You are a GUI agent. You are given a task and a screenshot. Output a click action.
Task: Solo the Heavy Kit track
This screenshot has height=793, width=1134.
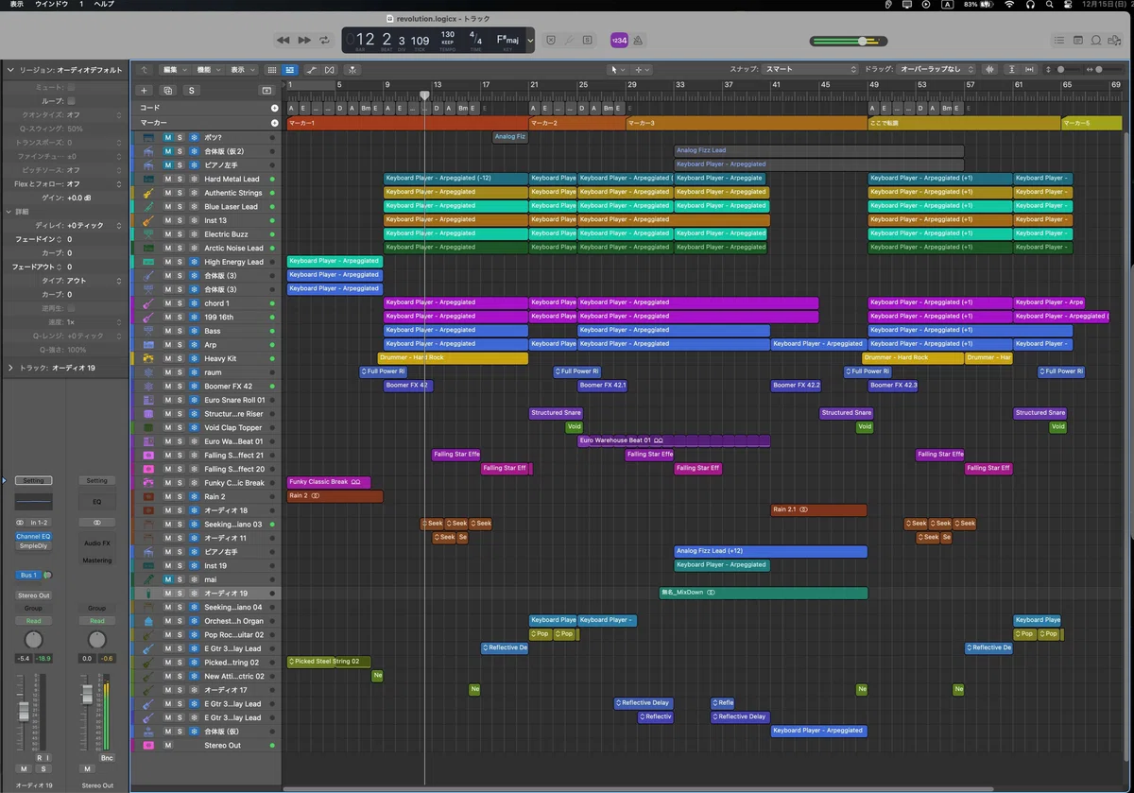[180, 358]
